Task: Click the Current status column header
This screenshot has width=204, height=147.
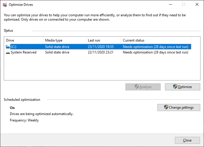Action: 155,40
